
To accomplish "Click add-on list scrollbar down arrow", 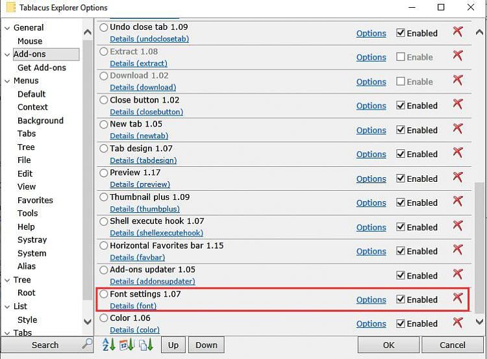I will click(x=479, y=322).
